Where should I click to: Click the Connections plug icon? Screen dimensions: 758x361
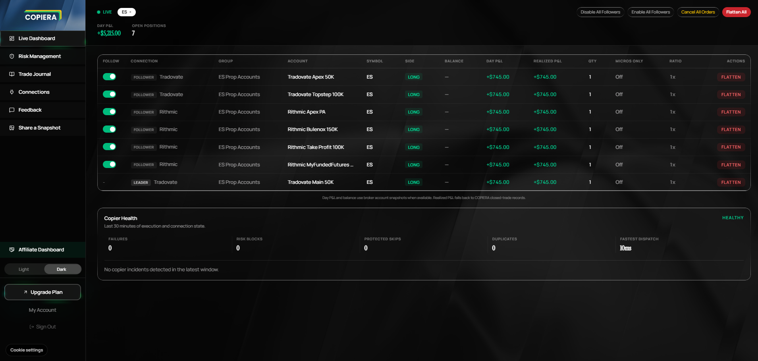click(12, 92)
